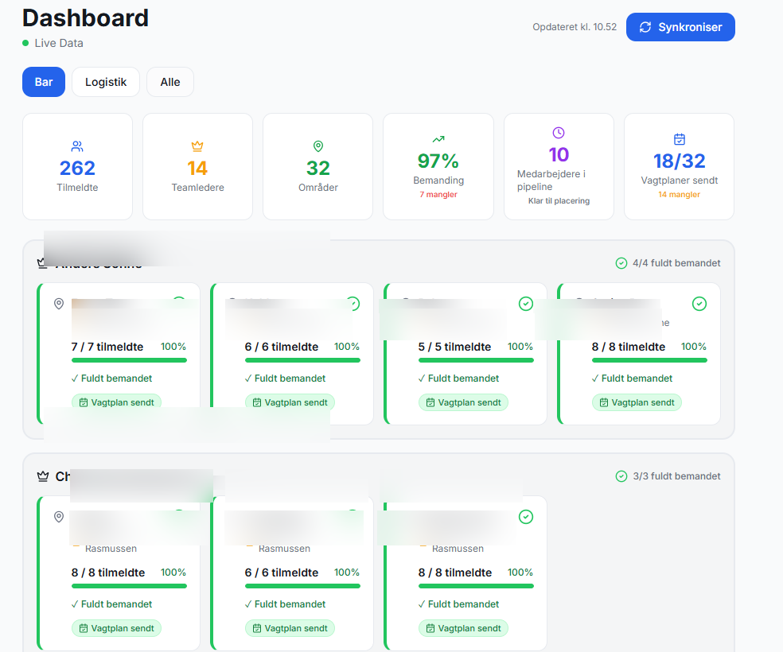The height and width of the screenshot is (652, 783).
Task: Click the progress bar in the 7/7 tilmeldte card
Action: (129, 360)
